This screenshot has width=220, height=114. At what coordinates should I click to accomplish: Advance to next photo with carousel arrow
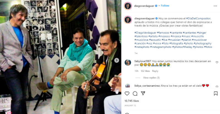(x=116, y=60)
